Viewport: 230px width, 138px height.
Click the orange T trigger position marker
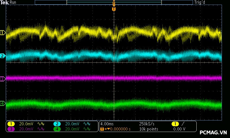point(114,9)
